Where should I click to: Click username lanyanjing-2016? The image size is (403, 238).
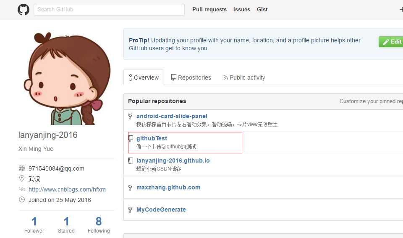(48, 135)
